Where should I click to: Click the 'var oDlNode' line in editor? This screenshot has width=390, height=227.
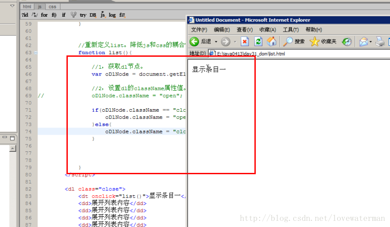(x=139, y=74)
